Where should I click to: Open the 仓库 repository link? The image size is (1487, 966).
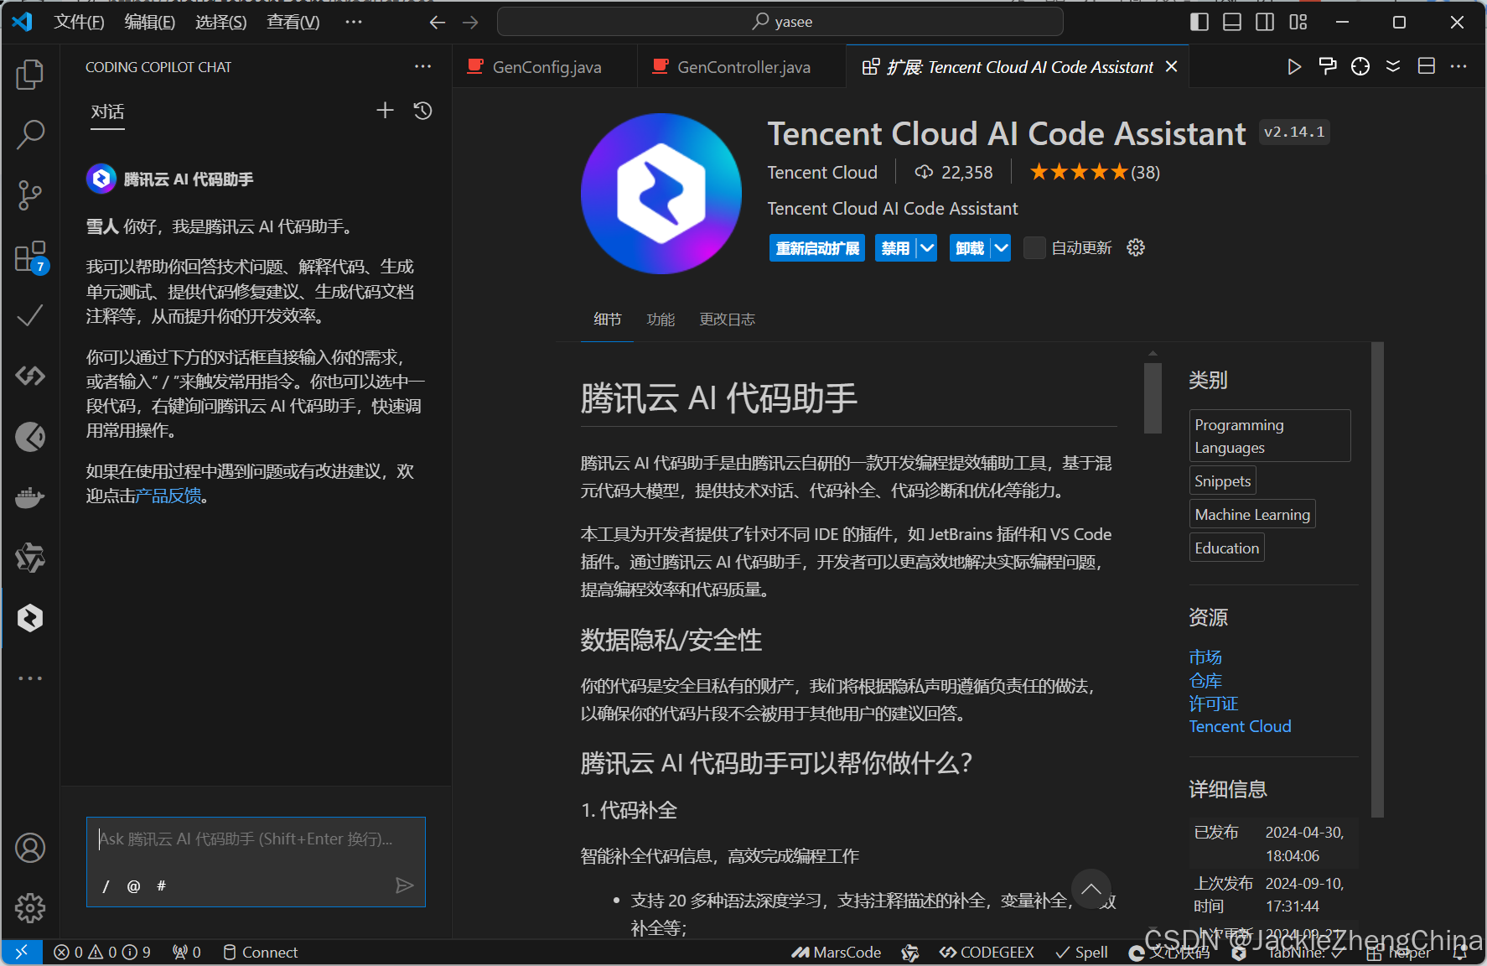[1205, 680]
